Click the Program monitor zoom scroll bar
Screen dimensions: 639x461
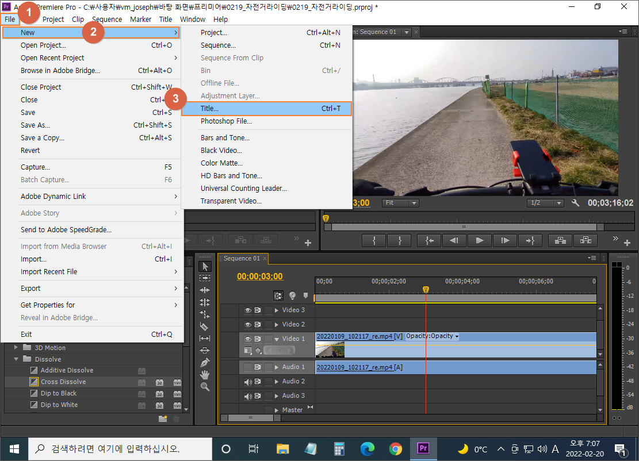[465, 227]
